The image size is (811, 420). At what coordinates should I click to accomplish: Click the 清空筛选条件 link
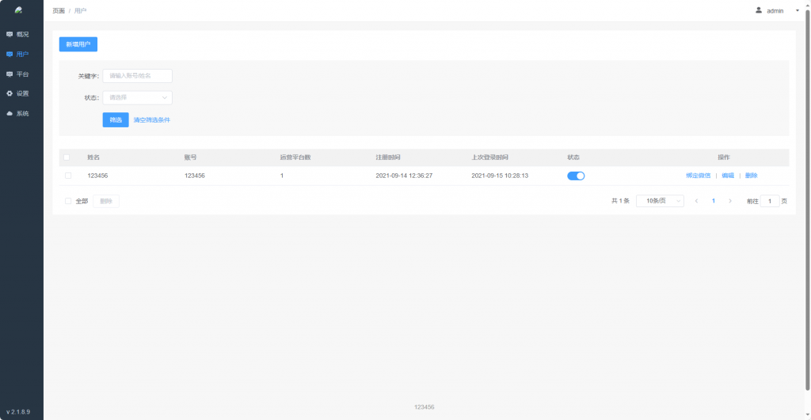pos(151,120)
